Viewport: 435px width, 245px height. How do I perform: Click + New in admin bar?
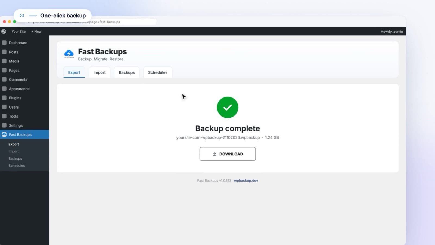[36, 32]
